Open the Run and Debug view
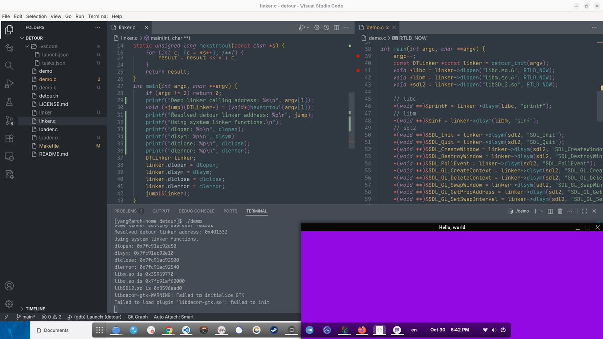The width and height of the screenshot is (603, 339). (x=9, y=83)
